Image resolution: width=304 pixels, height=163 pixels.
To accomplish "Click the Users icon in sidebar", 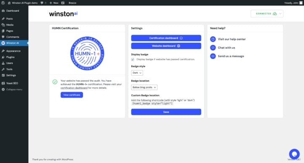I will point(3,63).
